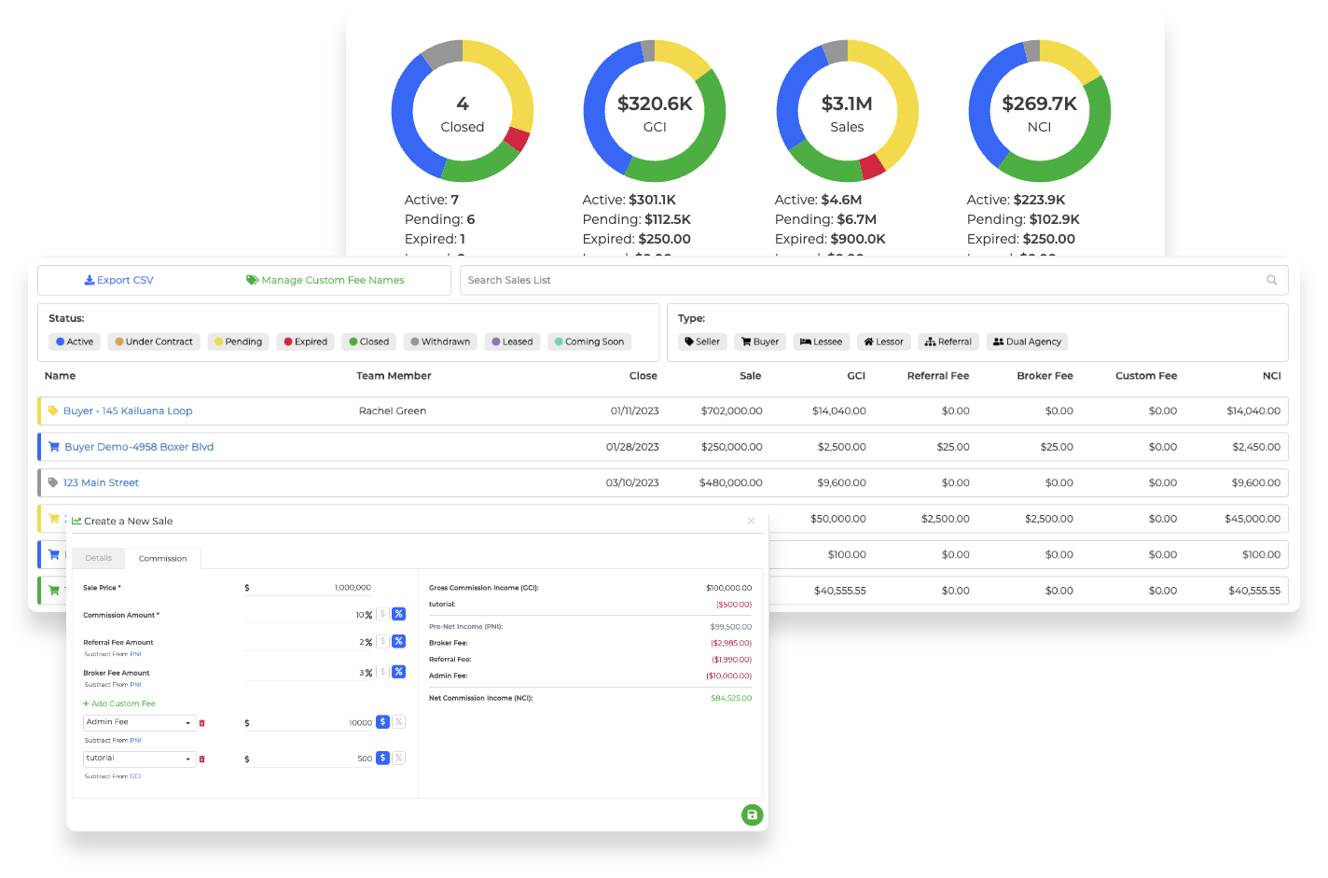This screenshot has width=1328, height=878.
Task: Filter by Leased status
Action: tap(512, 341)
